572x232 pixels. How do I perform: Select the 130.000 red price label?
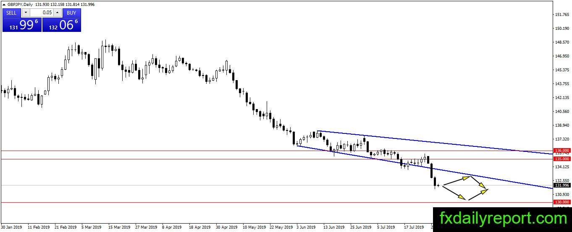click(x=562, y=202)
